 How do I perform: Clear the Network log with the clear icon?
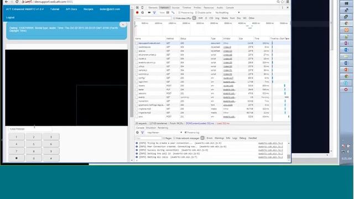[143, 13]
